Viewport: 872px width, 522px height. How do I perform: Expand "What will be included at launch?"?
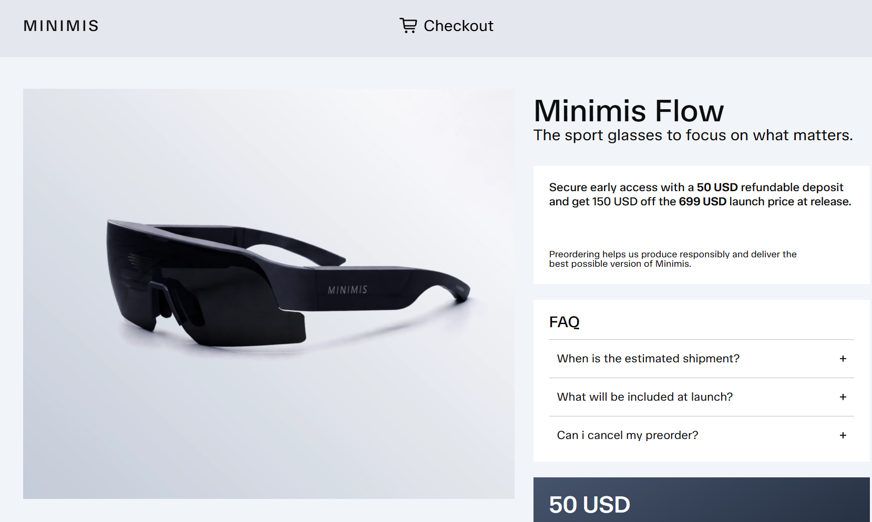644,397
